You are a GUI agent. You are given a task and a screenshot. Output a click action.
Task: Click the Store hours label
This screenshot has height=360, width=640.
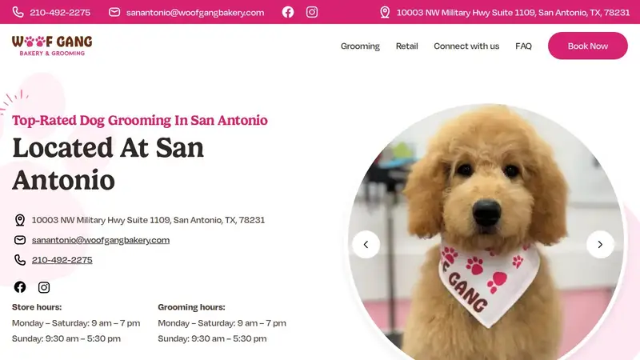coord(37,307)
